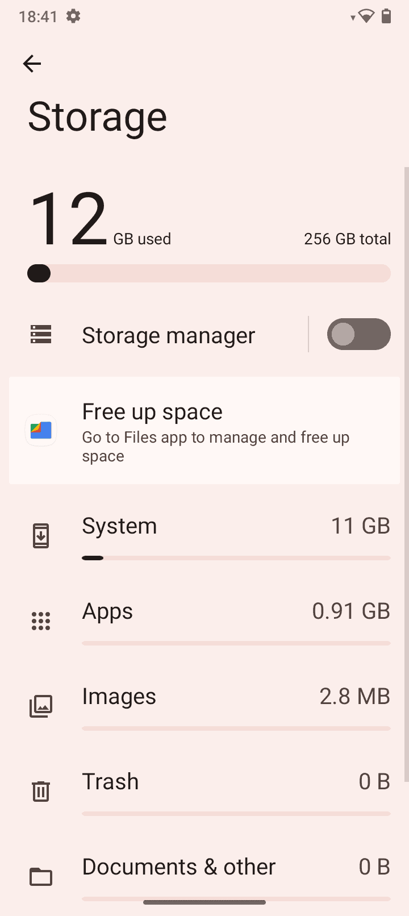Tap the Trash bin icon

pyautogui.click(x=41, y=791)
